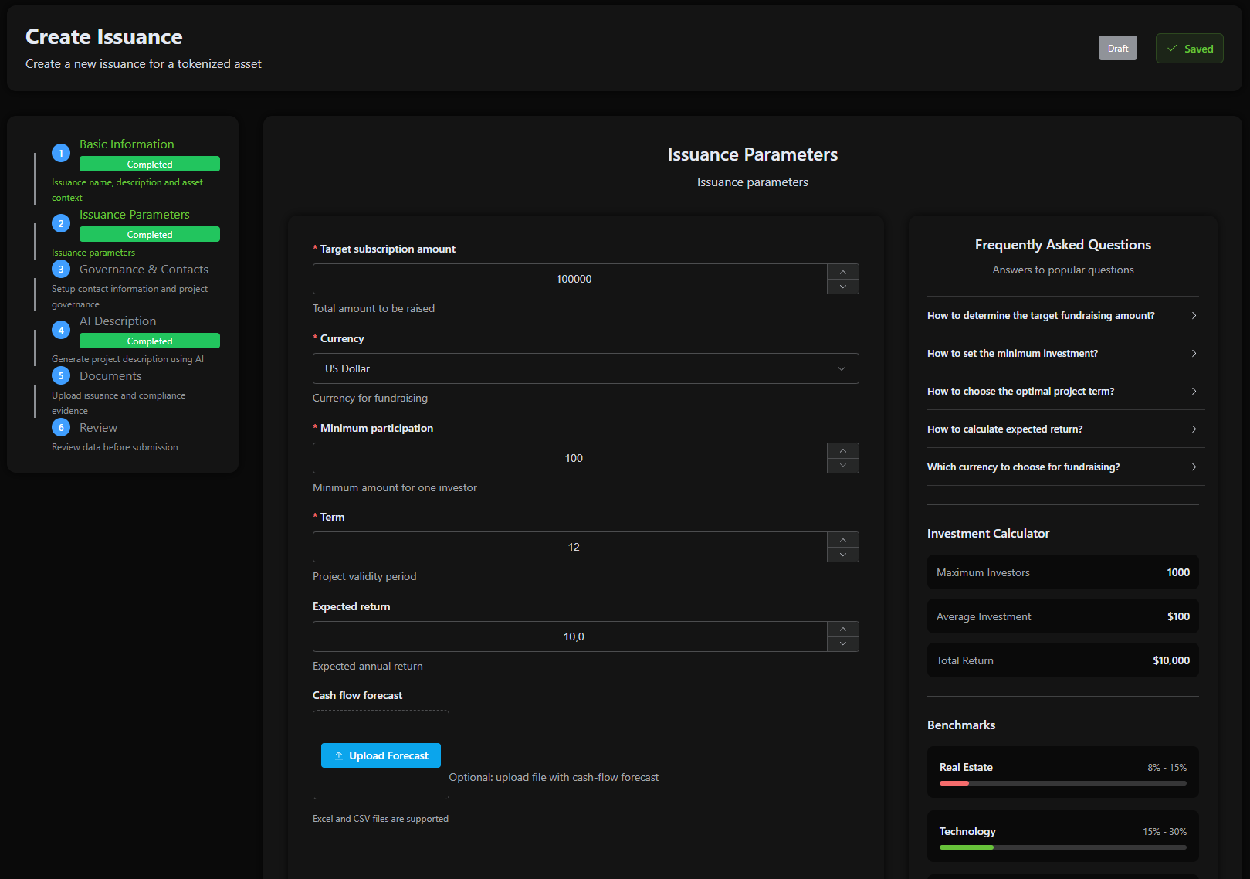Click the Minimum participation input field
The height and width of the screenshot is (879, 1250).
pos(570,458)
